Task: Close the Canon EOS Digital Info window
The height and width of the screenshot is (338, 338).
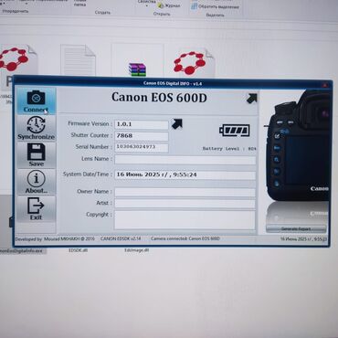Action: 326,84
